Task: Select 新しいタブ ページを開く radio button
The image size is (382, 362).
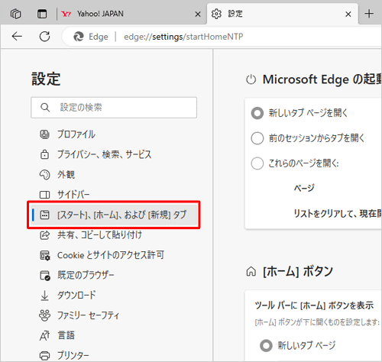Action: [x=257, y=113]
